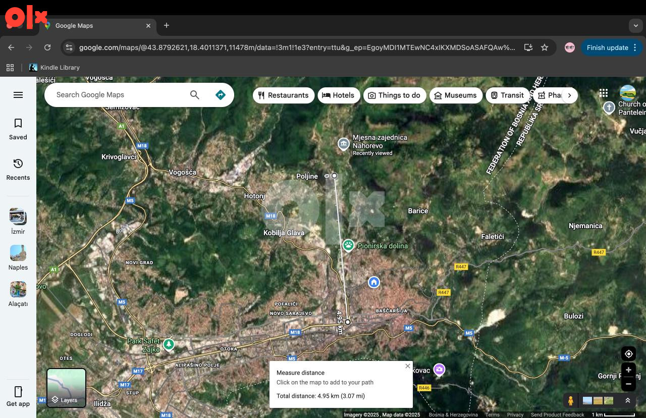646x418 pixels.
Task: Open the Google account profile picture
Action: [628, 93]
